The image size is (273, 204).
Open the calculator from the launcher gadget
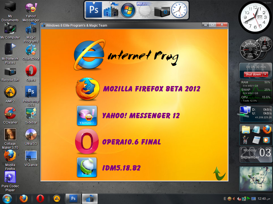[x=256, y=140]
